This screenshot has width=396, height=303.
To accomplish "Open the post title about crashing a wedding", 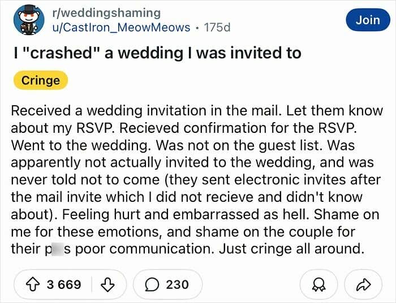I will [x=157, y=53].
